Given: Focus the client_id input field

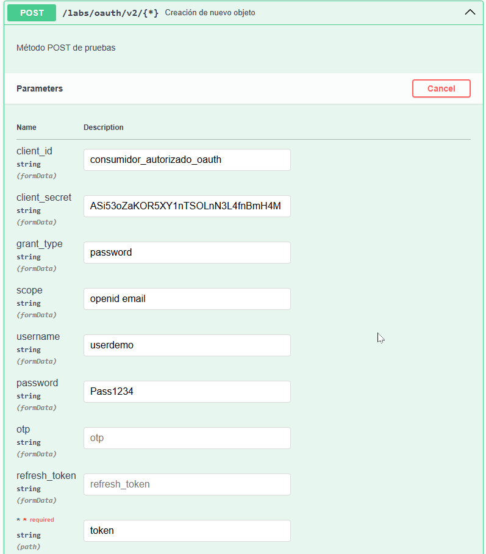Looking at the screenshot, I should tap(187, 160).
